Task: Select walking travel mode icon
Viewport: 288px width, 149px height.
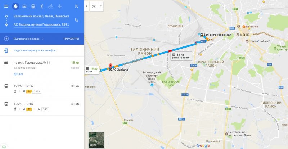Action: tap(42, 6)
